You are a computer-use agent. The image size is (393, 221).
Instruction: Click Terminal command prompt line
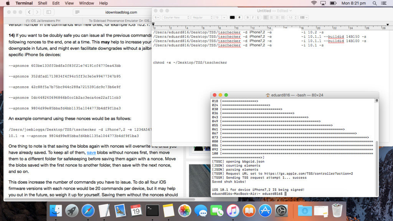pos(249,194)
